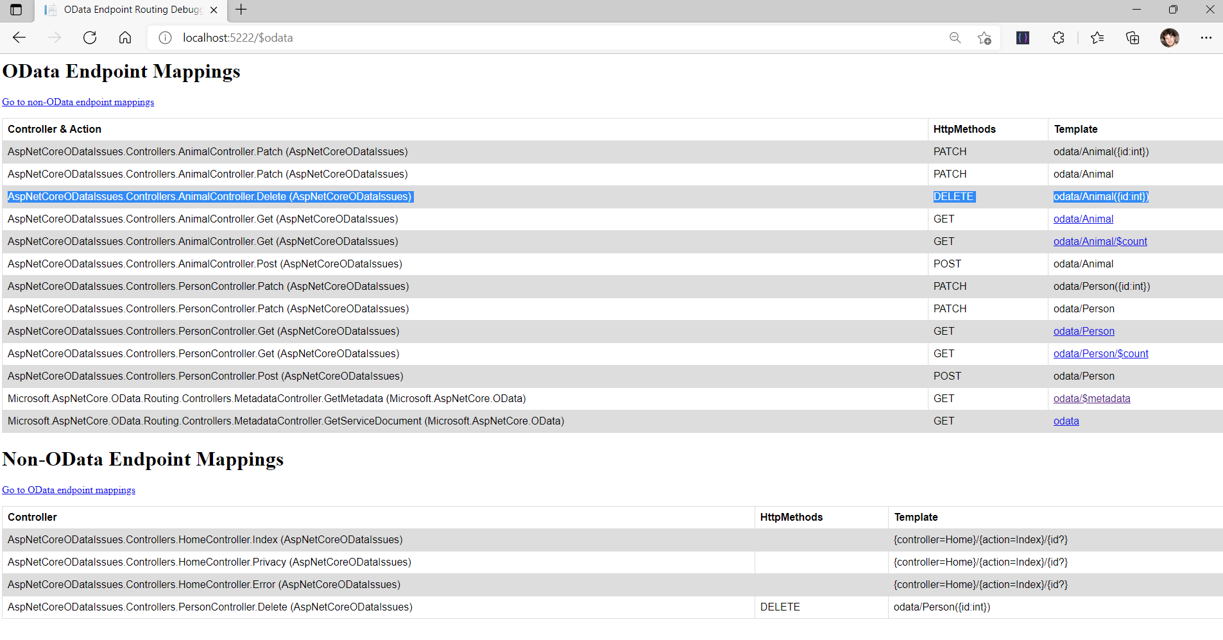Click the user profile avatar
This screenshot has height=640, width=1223.
[x=1170, y=37]
